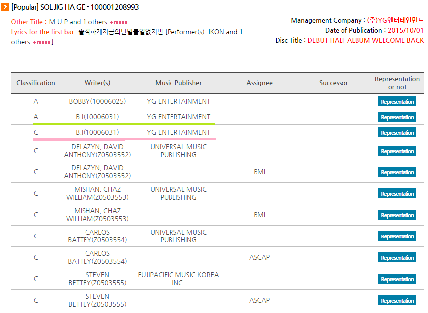Select UNIVERSAL MUSIC PUBLISHING in CARLOS BATTEY row
Viewport: 428px width, 313px height.
coord(178,236)
